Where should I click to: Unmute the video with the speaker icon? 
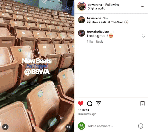pos(68,127)
